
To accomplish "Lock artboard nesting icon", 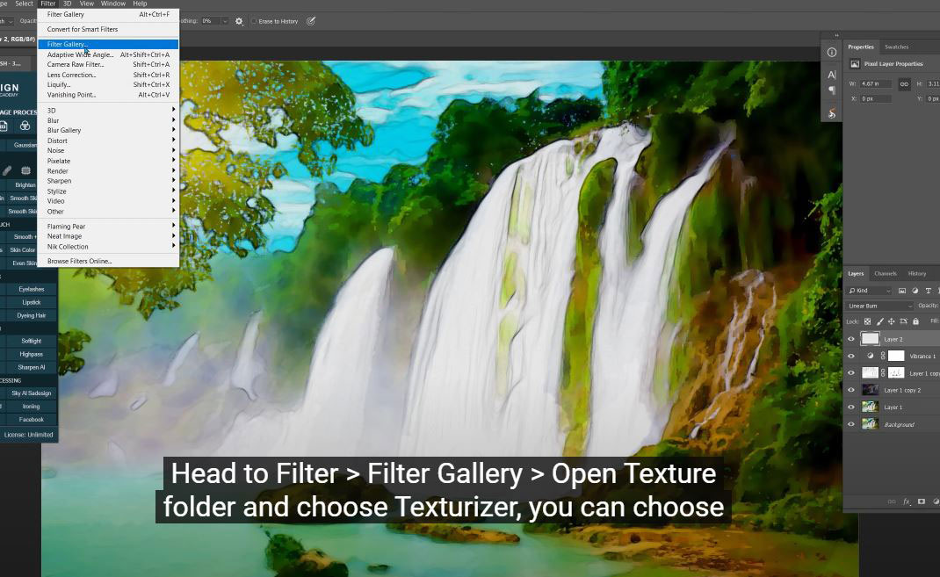I will [x=903, y=321].
